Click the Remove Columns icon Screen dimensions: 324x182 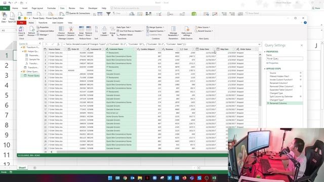coord(71,29)
